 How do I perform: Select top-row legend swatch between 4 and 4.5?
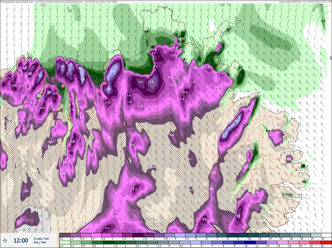(180, 235)
